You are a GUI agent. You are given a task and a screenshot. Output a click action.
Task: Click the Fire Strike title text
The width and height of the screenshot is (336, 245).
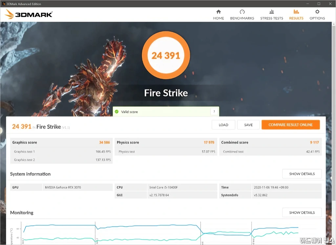point(166,93)
